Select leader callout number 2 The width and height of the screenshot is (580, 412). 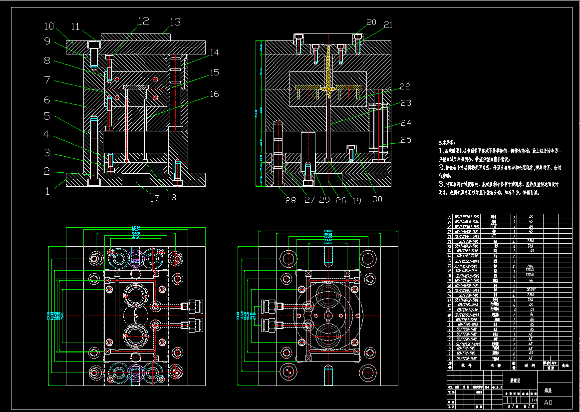pos(46,171)
